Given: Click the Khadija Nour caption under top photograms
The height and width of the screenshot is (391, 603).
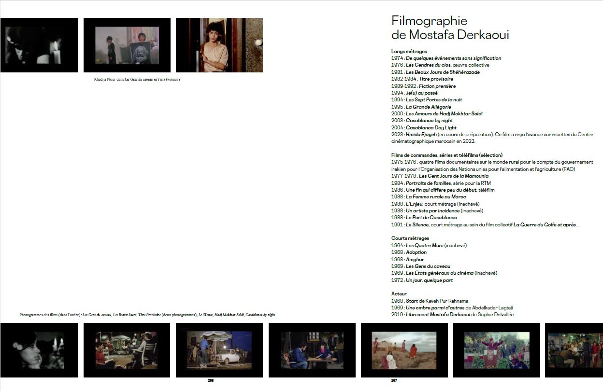Looking at the screenshot, I should pyautogui.click(x=137, y=79).
